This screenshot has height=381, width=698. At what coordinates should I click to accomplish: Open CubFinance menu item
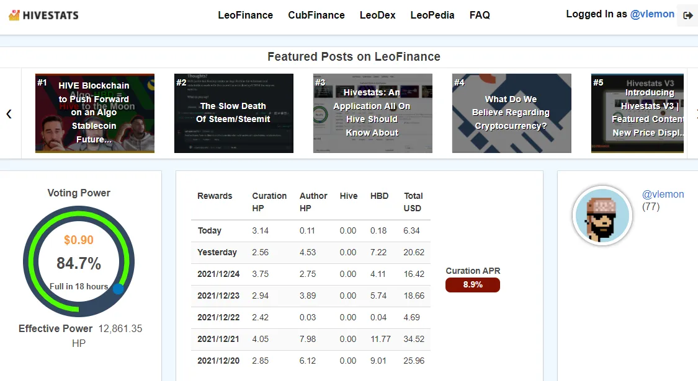[x=316, y=15]
